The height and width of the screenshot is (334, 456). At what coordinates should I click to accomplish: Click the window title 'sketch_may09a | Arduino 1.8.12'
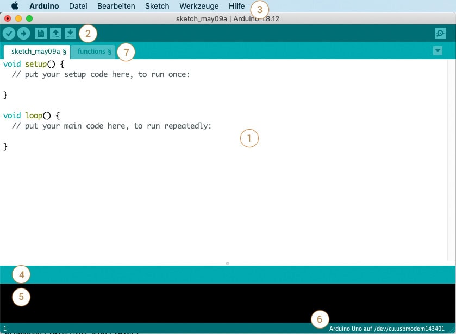click(x=227, y=18)
